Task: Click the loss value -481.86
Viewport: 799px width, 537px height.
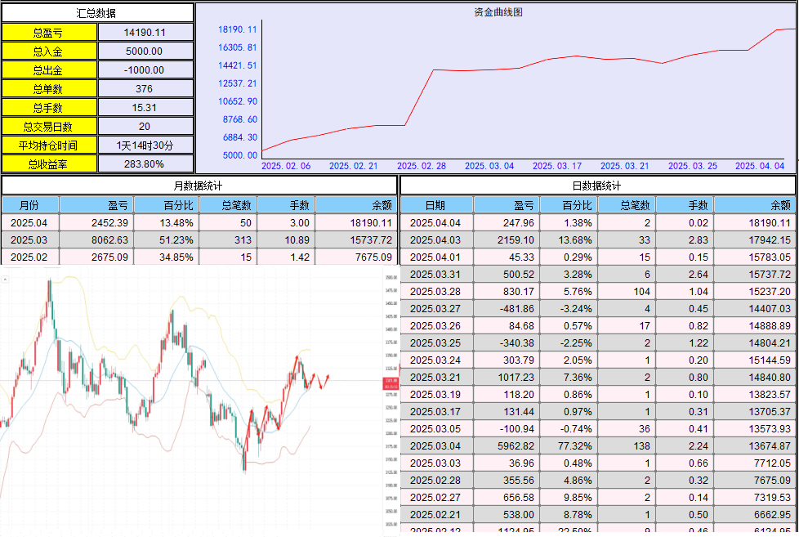Action: (516, 308)
